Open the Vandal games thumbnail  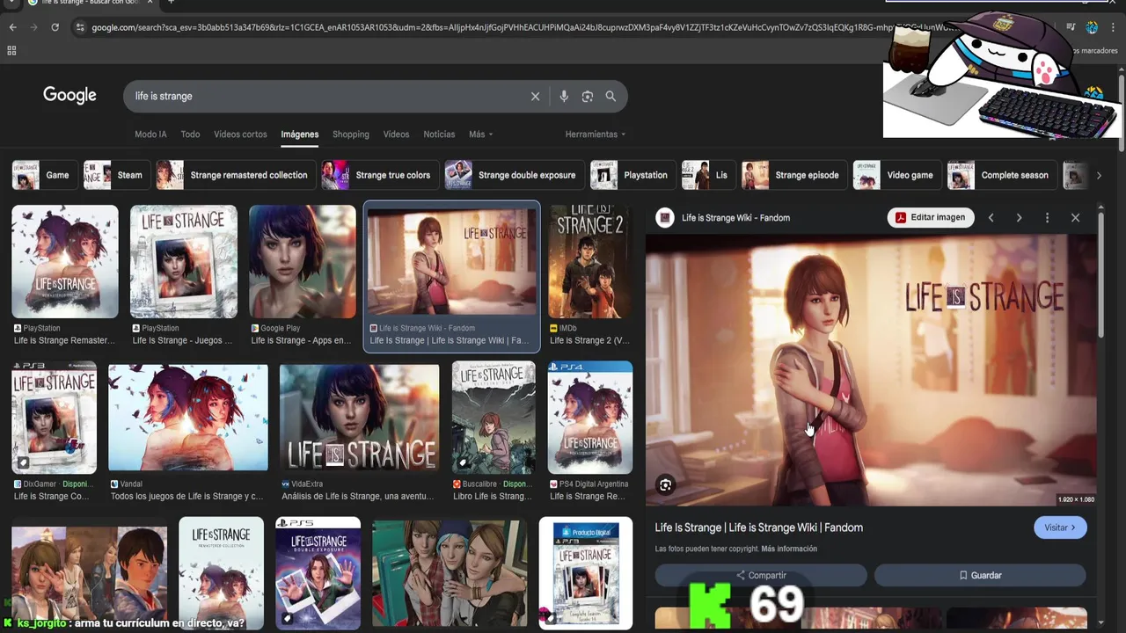point(188,418)
